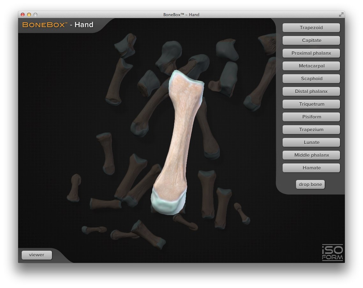Choose Middle phalanx button
Image resolution: width=363 pixels, height=288 pixels.
click(311, 155)
